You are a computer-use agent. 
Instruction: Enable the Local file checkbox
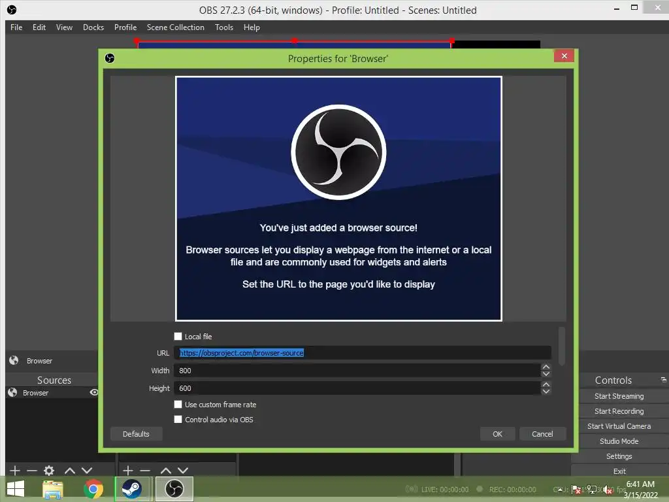click(x=178, y=337)
